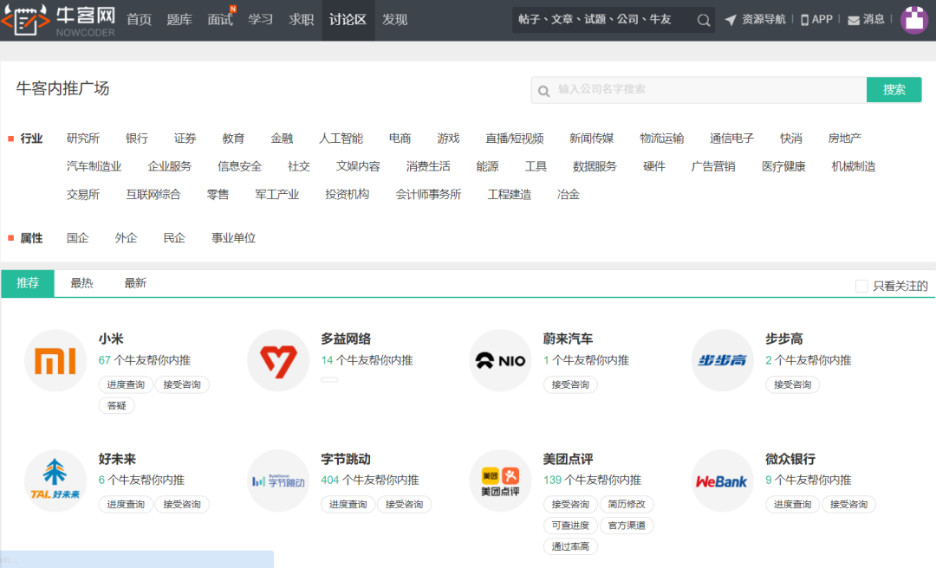The image size is (936, 568).
Task: Open 多益网络 company name link
Action: point(346,339)
